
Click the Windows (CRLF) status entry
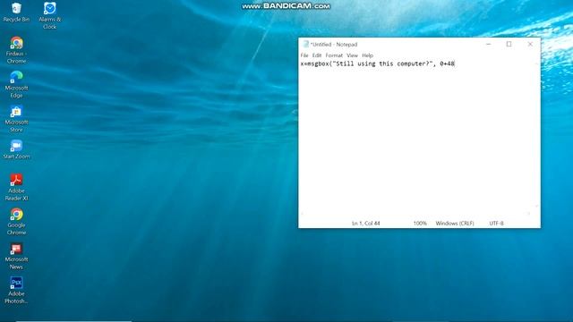(x=455, y=223)
